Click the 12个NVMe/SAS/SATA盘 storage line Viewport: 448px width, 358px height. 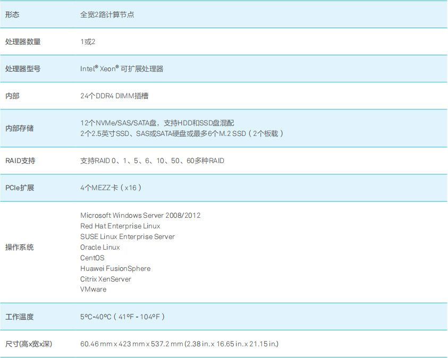pos(157,123)
